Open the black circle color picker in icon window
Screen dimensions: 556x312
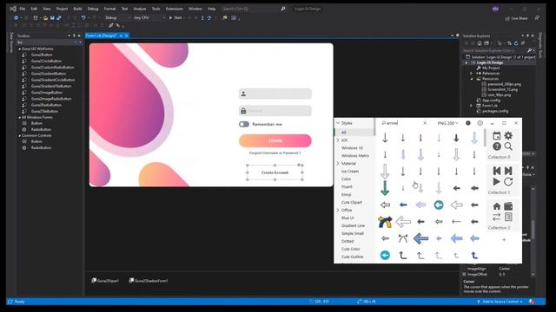468,123
